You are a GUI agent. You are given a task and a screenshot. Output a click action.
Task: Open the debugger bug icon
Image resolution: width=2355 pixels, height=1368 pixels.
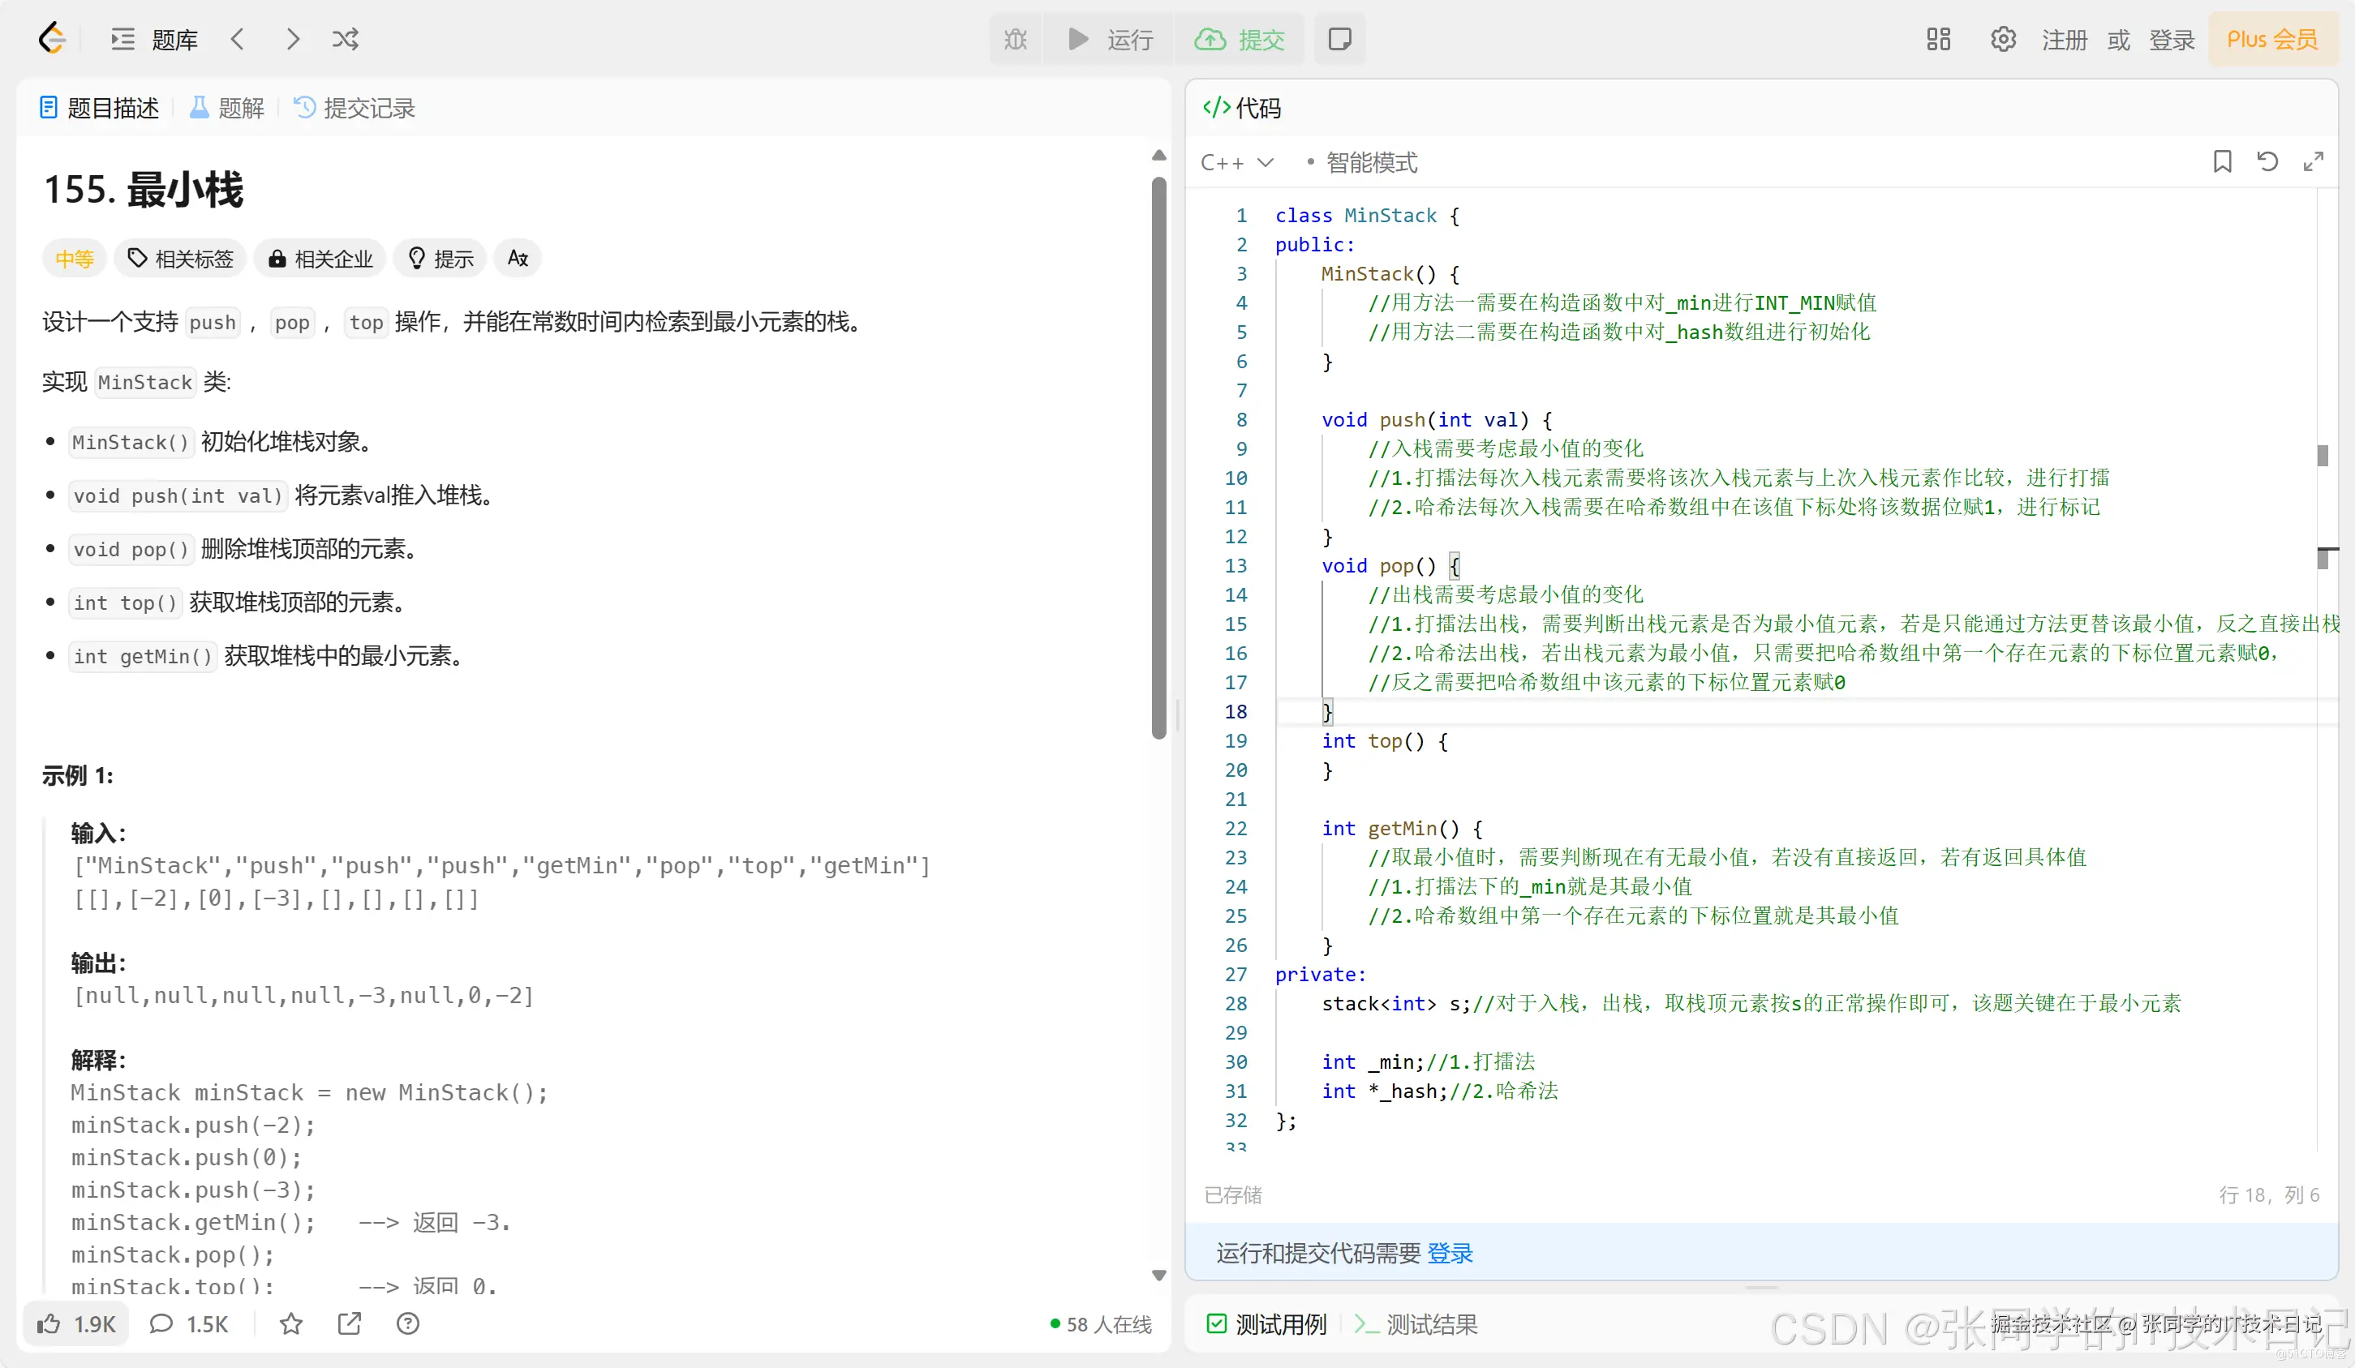pyautogui.click(x=1015, y=39)
